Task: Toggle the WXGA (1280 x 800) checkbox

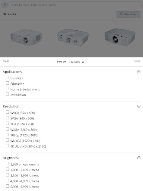Action: coord(7,129)
